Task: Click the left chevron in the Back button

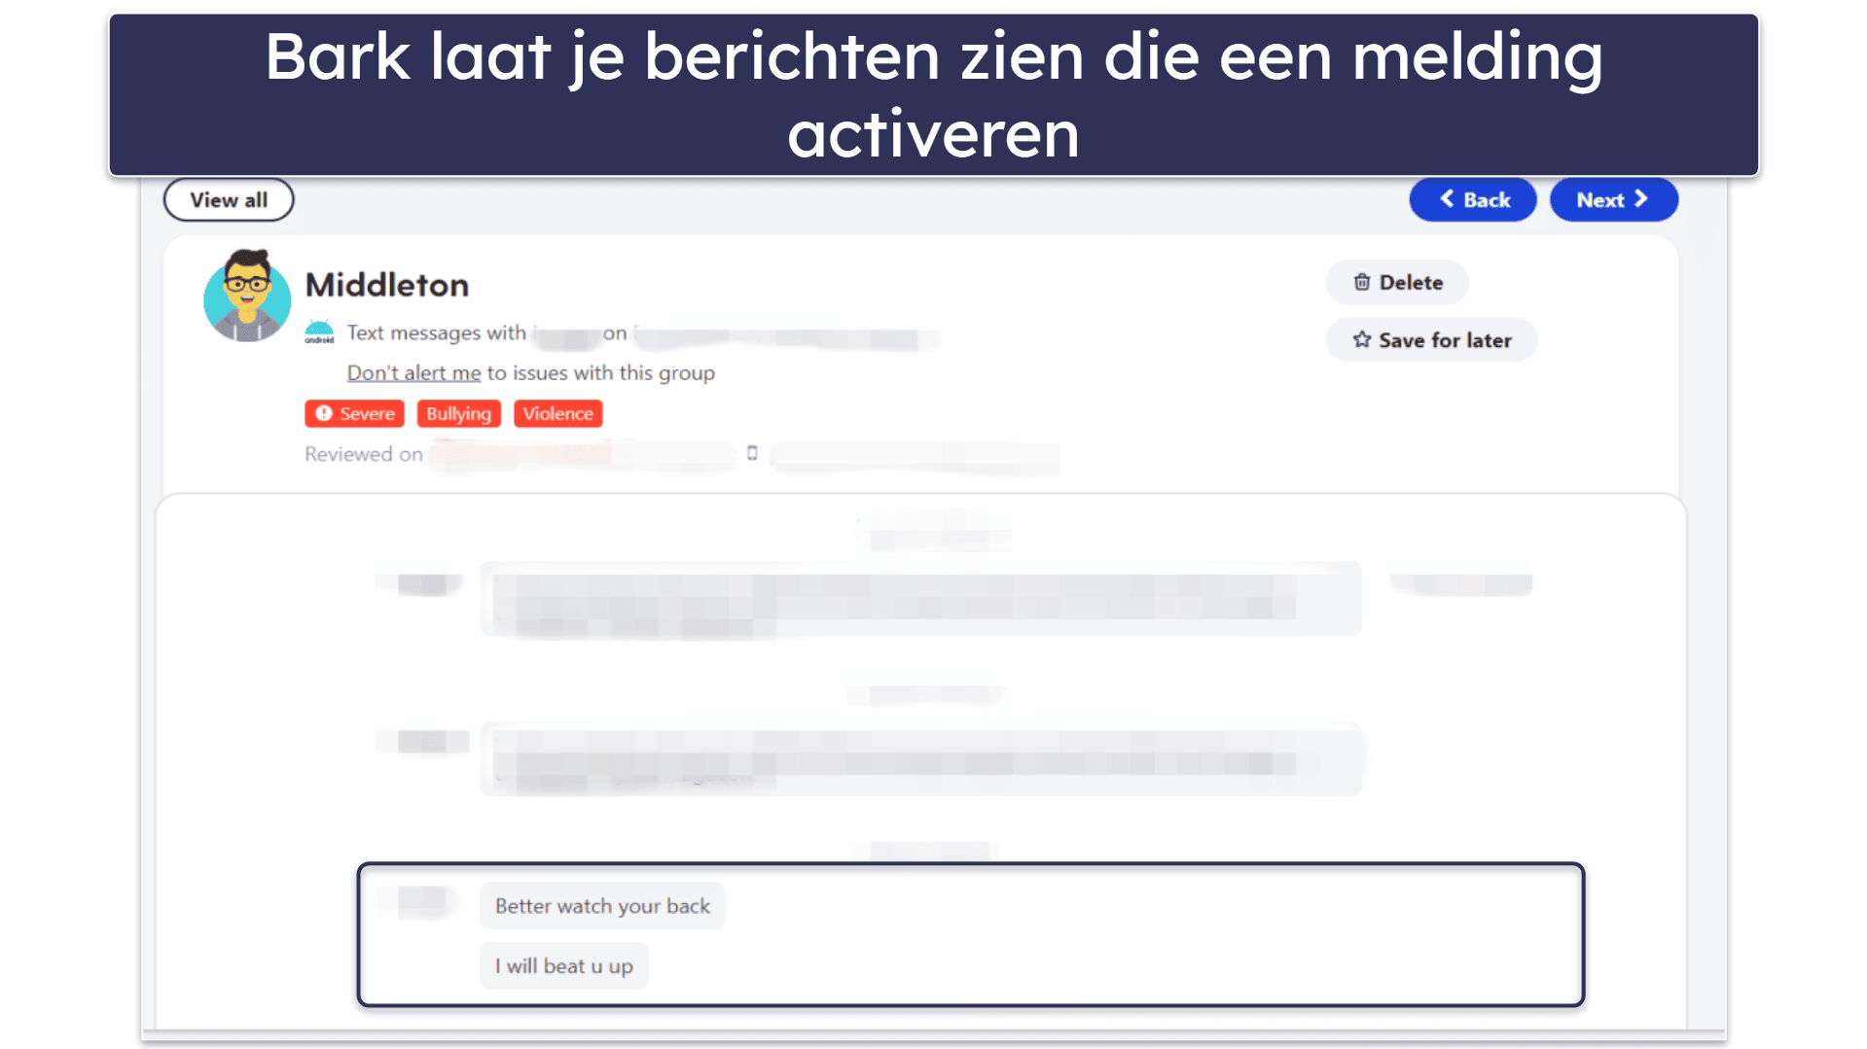Action: 1448,198
